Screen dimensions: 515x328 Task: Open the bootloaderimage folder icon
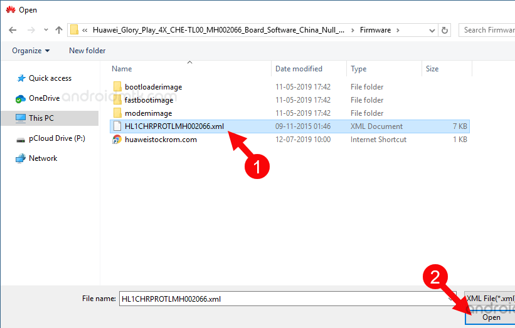pos(117,87)
